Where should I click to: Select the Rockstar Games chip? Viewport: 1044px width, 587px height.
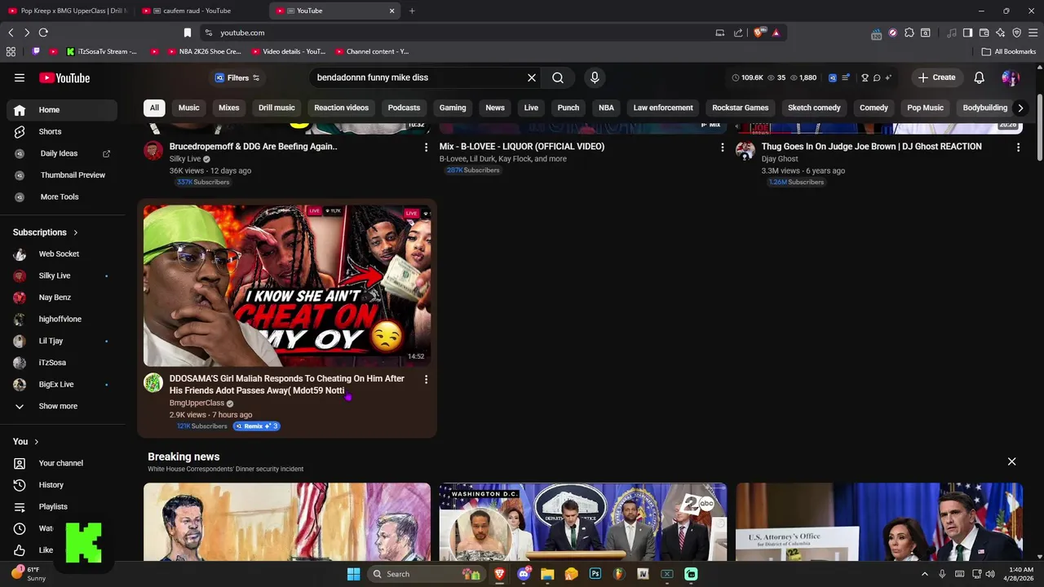pyautogui.click(x=741, y=108)
